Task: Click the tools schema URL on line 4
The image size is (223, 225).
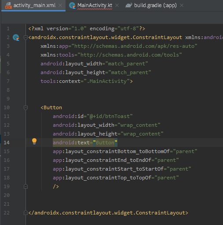Action: click(x=130, y=55)
